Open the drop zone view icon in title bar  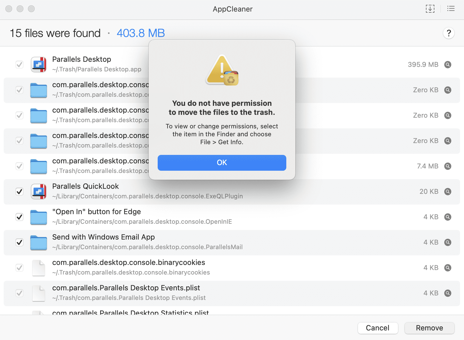point(430,9)
